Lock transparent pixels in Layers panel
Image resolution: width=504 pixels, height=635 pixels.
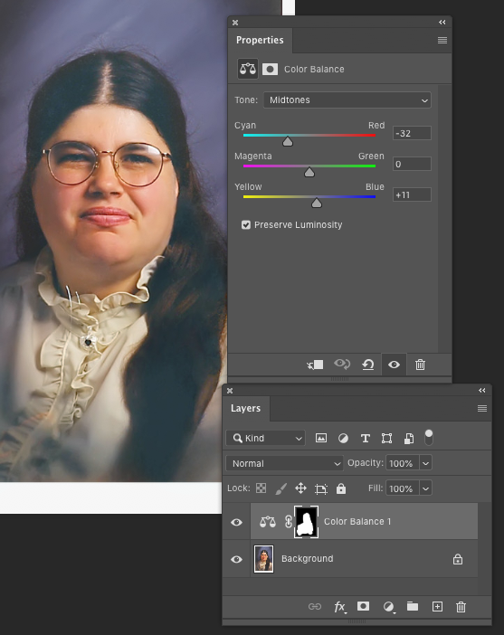point(262,488)
